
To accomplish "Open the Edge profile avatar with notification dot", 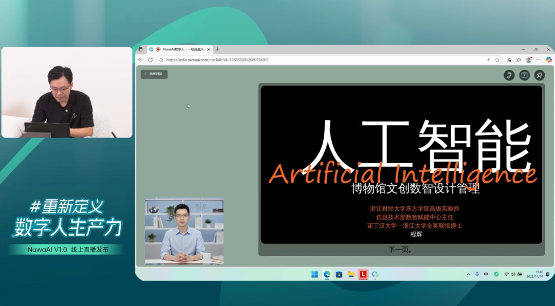I will tap(529, 60).
